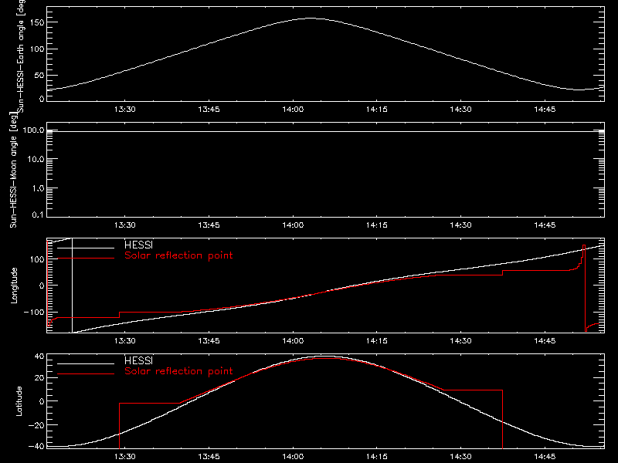
Task: Select the 13:30 time label under Longitude plot
Action: pos(125,340)
